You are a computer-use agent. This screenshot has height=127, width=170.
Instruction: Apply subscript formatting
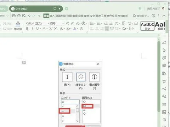(56, 29)
